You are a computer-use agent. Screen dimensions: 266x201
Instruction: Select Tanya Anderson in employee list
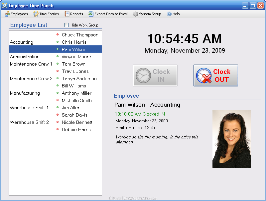pos(79,78)
